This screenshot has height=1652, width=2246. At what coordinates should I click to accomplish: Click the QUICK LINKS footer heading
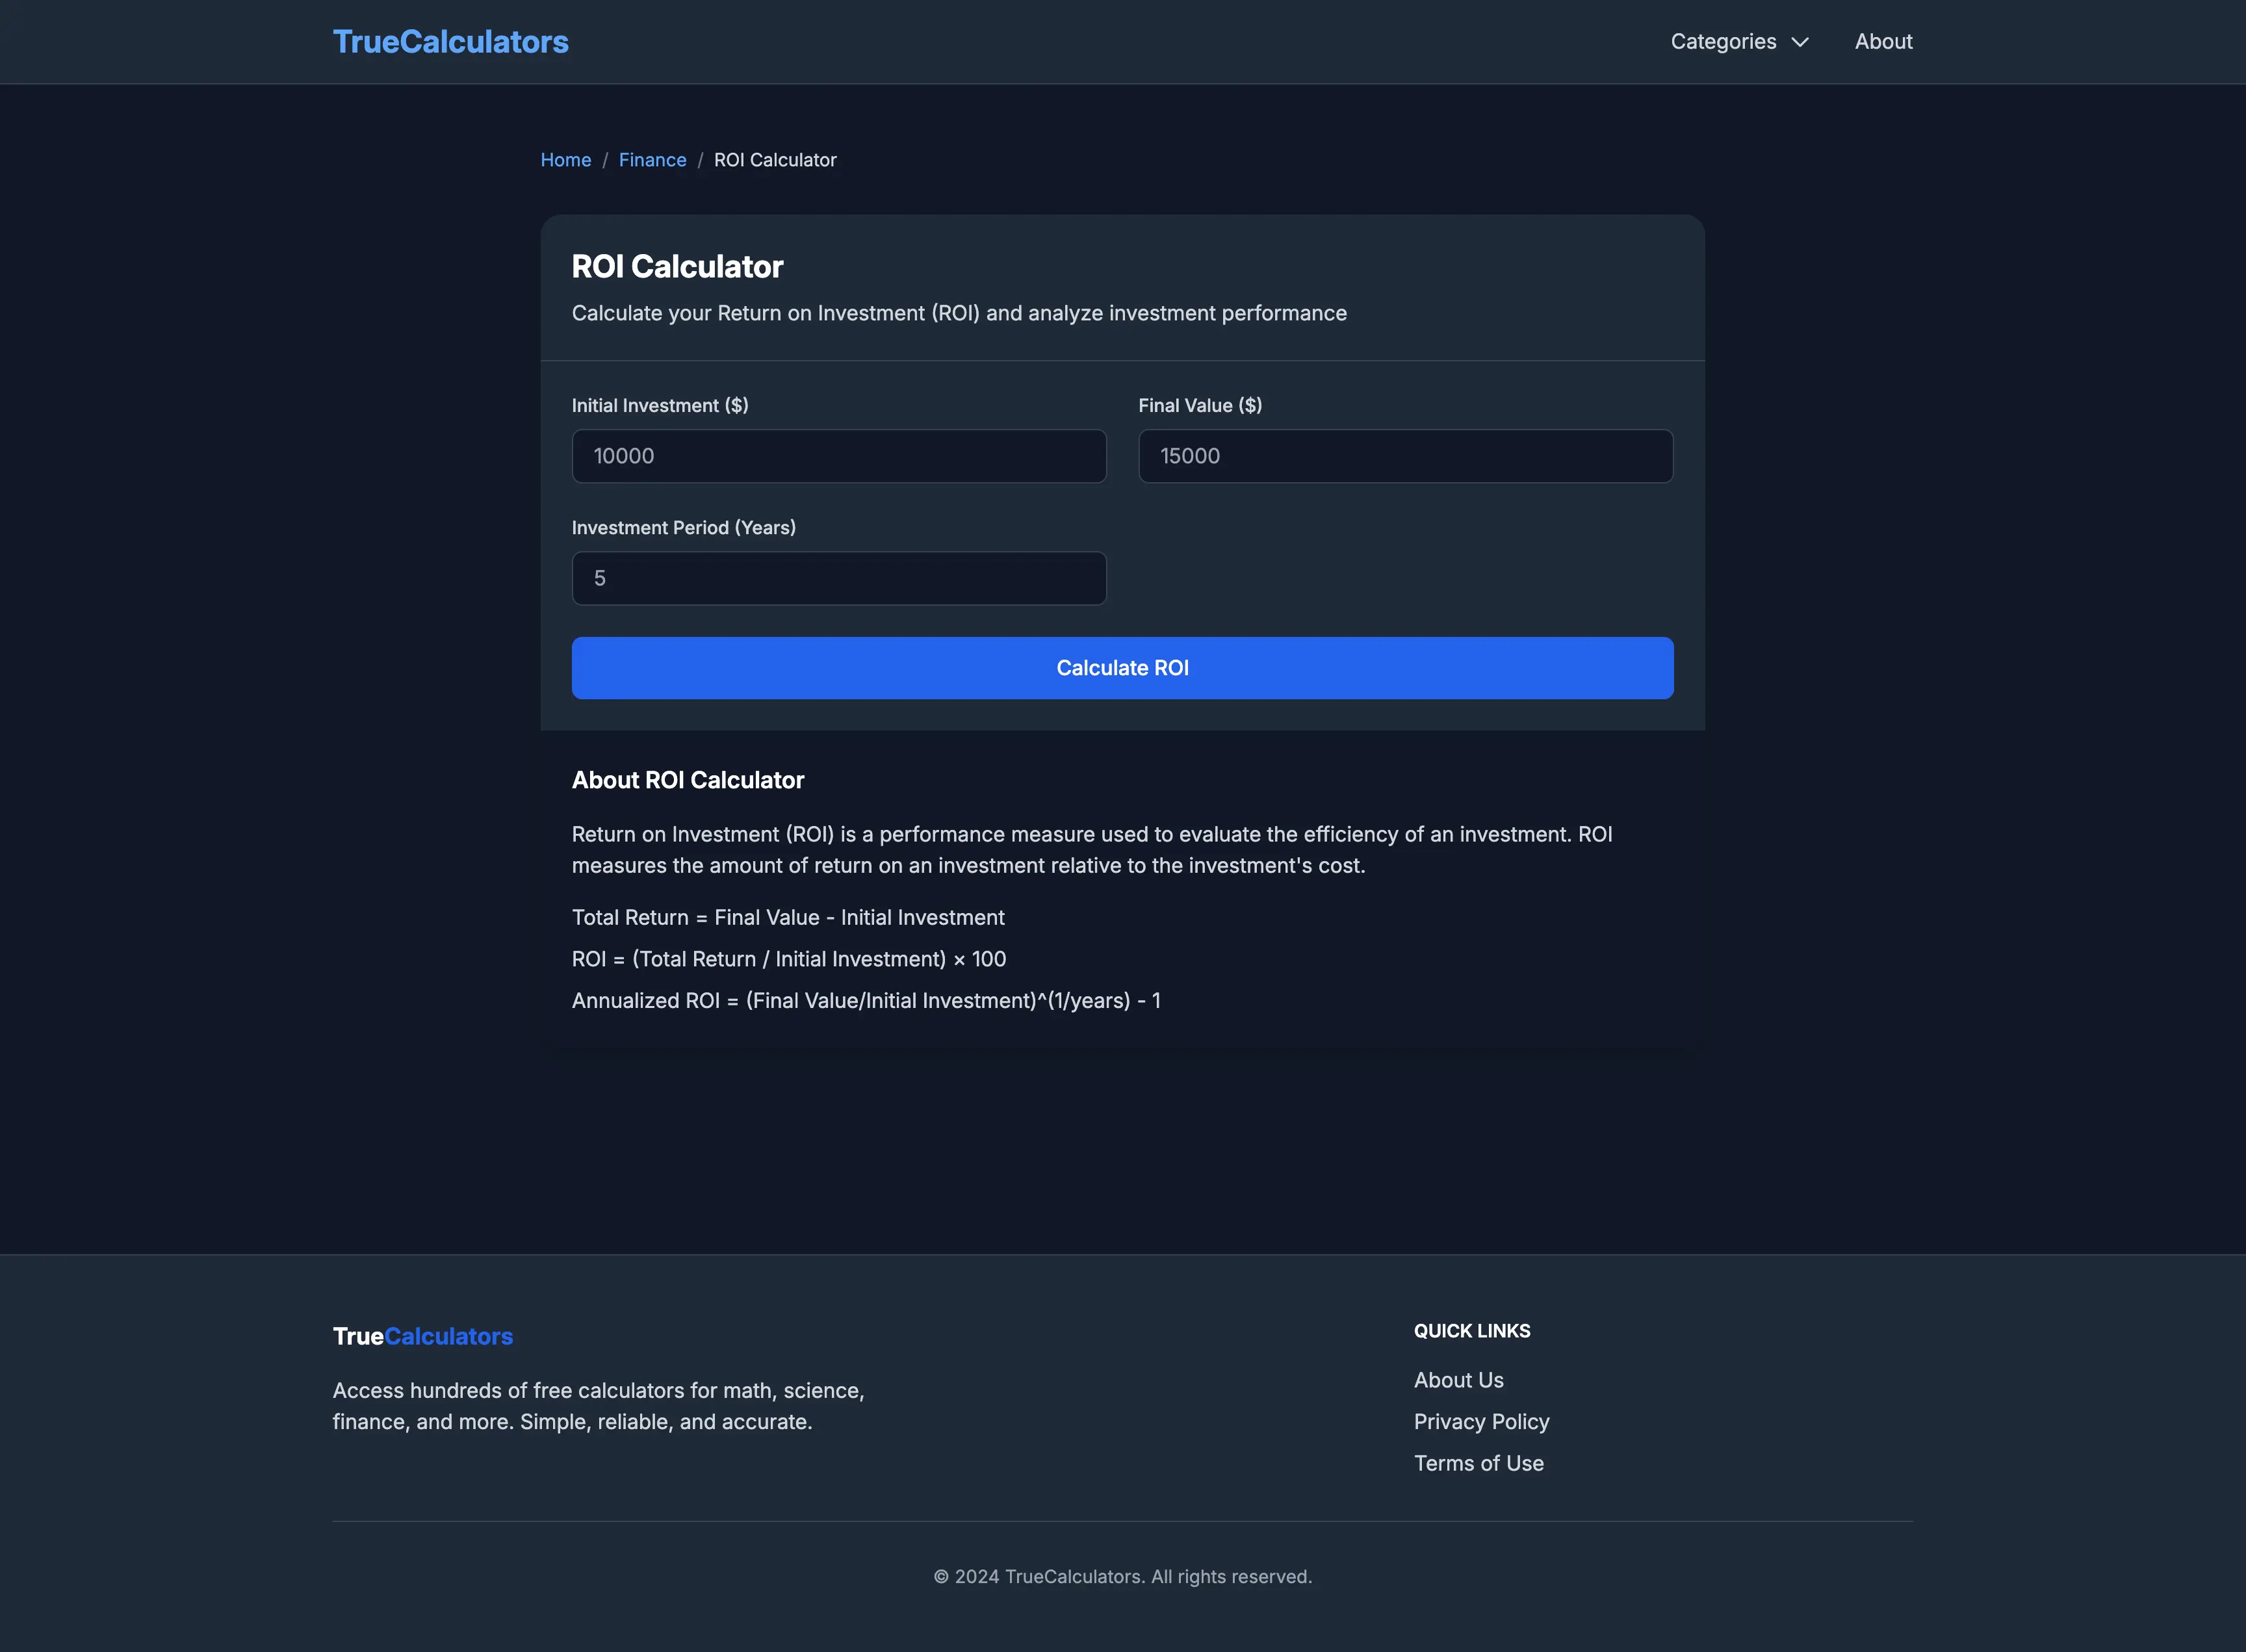pos(1471,1330)
